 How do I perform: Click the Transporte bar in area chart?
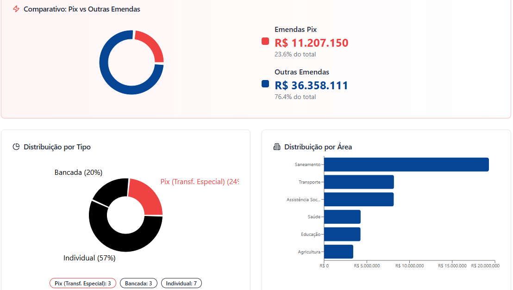tap(359, 182)
